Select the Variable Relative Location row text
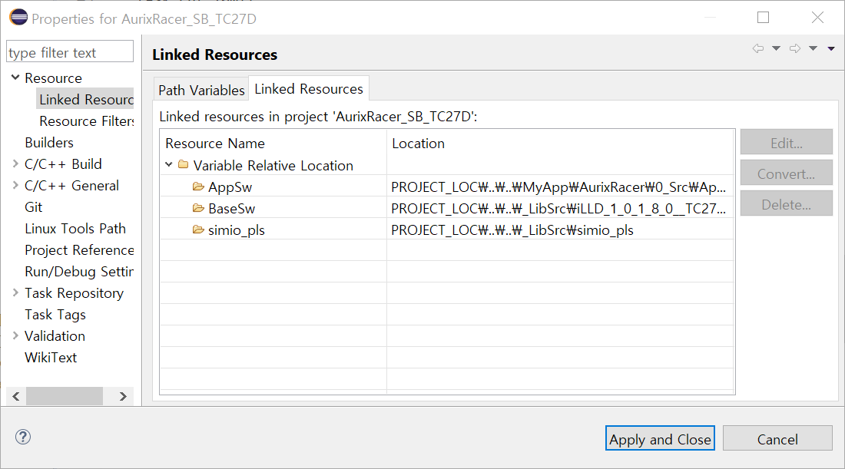This screenshot has width=845, height=469. [273, 165]
